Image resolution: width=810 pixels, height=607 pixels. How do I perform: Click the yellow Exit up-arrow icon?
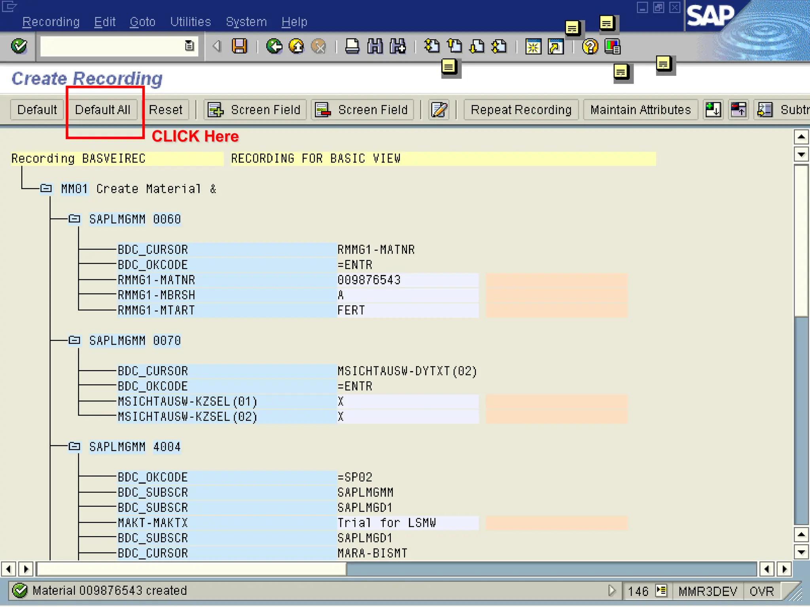point(296,46)
